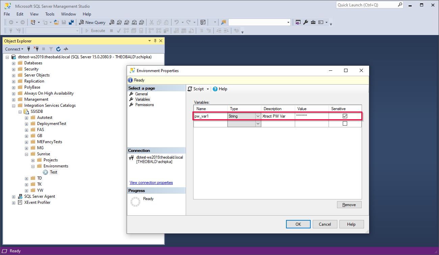Click the XMLA Query toolbar icon
439x255 pixels.
[x=134, y=22]
